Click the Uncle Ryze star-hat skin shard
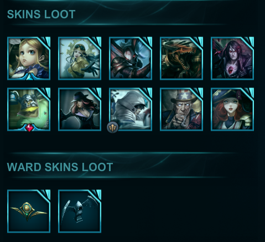Image resolution: width=265 pixels, height=242 pixels. pos(181,109)
